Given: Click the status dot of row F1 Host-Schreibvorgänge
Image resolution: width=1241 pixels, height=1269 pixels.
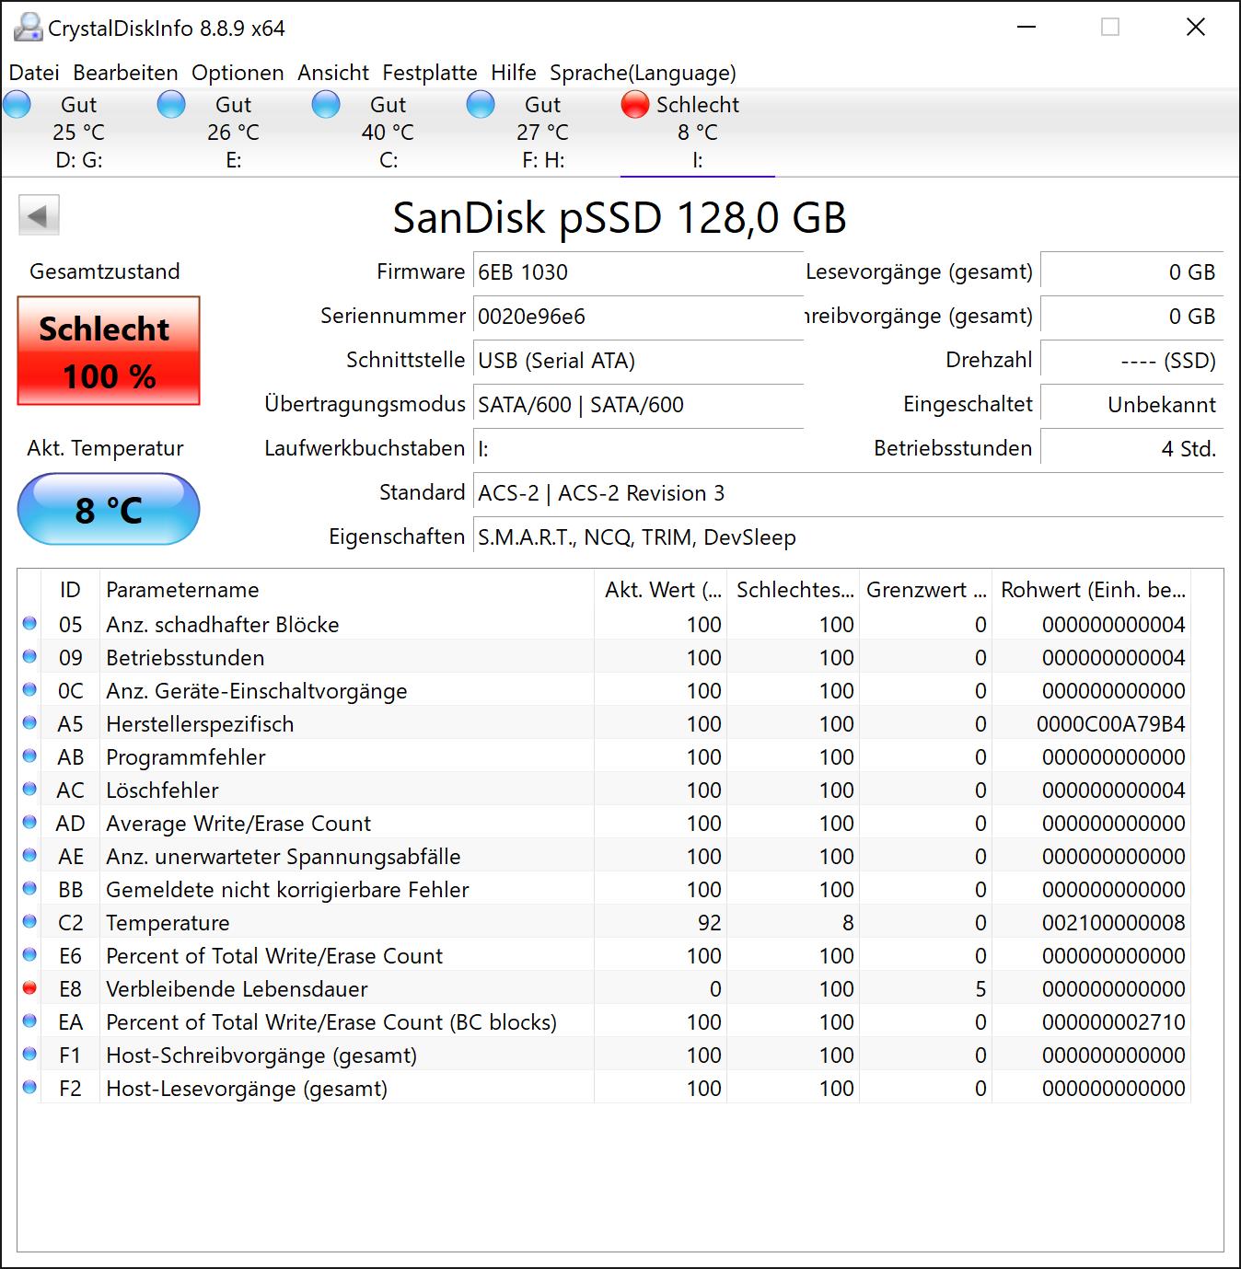Looking at the screenshot, I should (x=29, y=1055).
